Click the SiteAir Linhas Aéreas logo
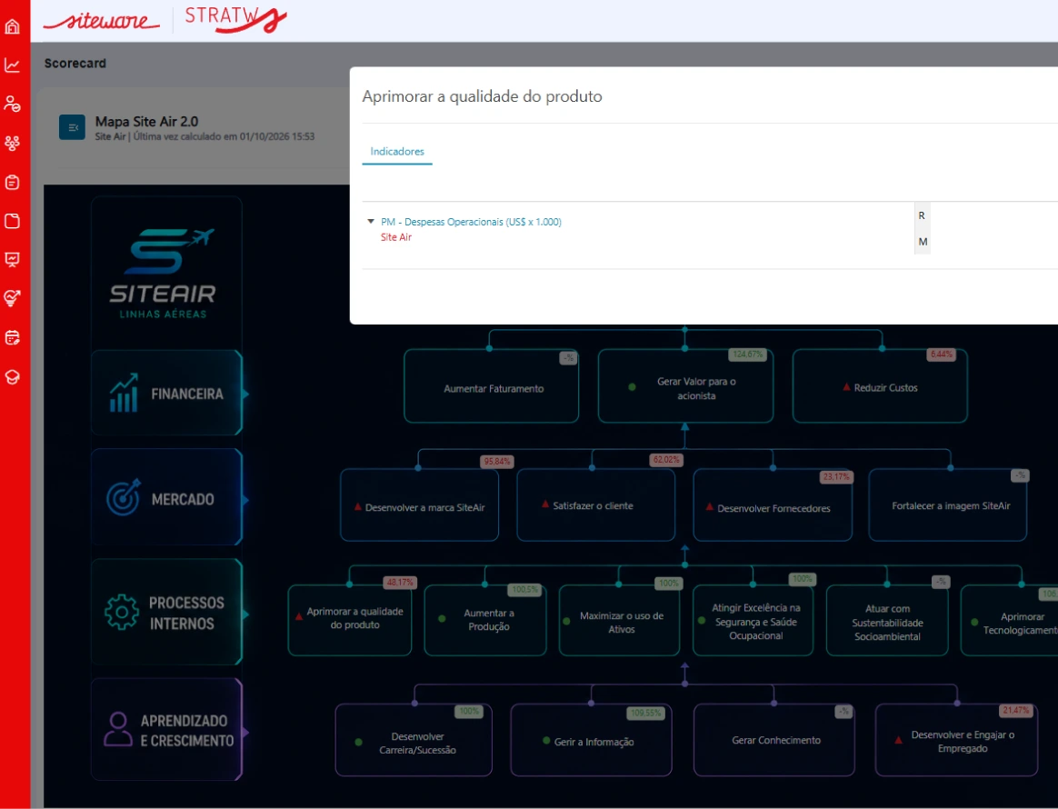 (x=164, y=274)
